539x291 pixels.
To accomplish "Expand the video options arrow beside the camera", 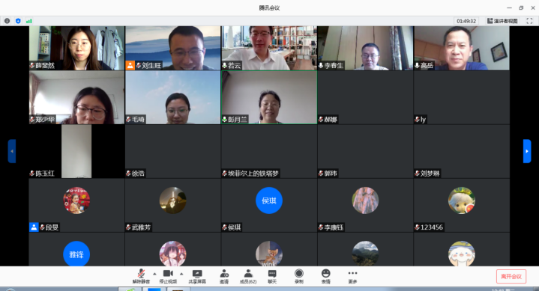I will (x=181, y=274).
